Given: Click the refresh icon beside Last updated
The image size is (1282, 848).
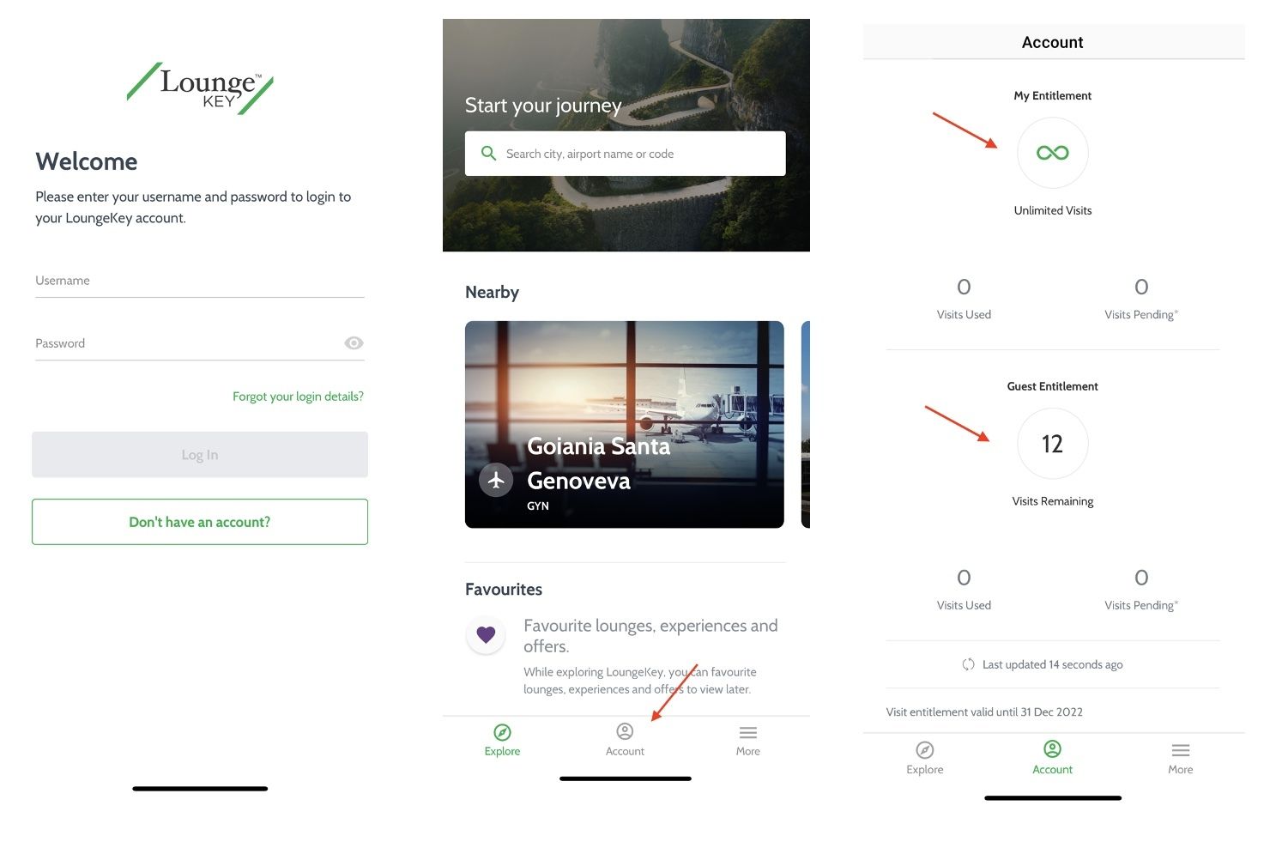Looking at the screenshot, I should tap(969, 664).
